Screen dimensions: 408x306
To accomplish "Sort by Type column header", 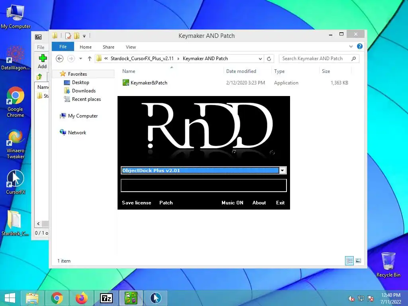I will [x=295, y=71].
